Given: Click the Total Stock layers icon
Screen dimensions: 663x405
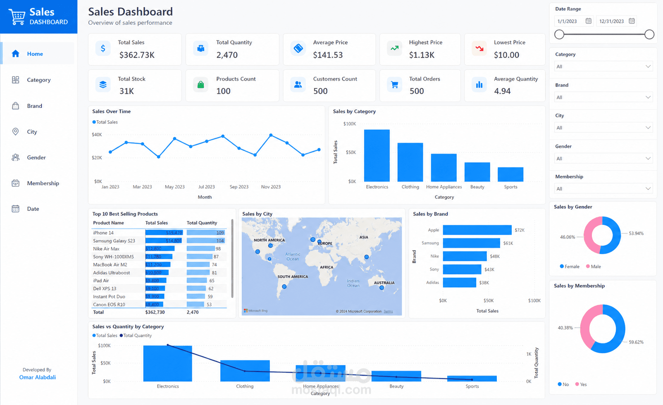Looking at the screenshot, I should (103, 85).
